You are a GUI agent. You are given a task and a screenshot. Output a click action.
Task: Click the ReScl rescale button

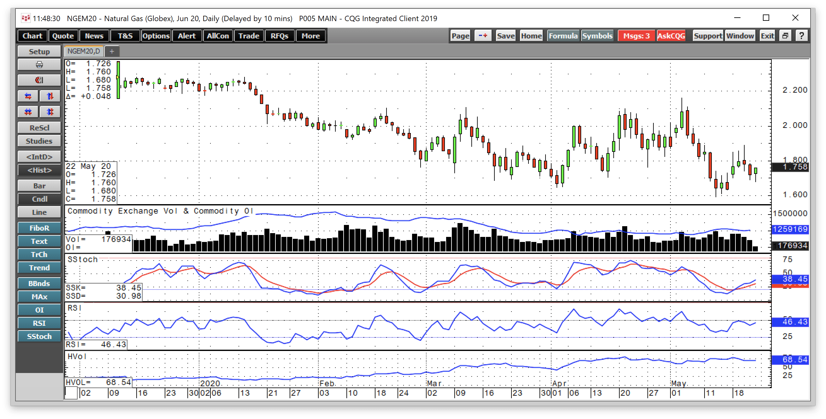coord(39,128)
